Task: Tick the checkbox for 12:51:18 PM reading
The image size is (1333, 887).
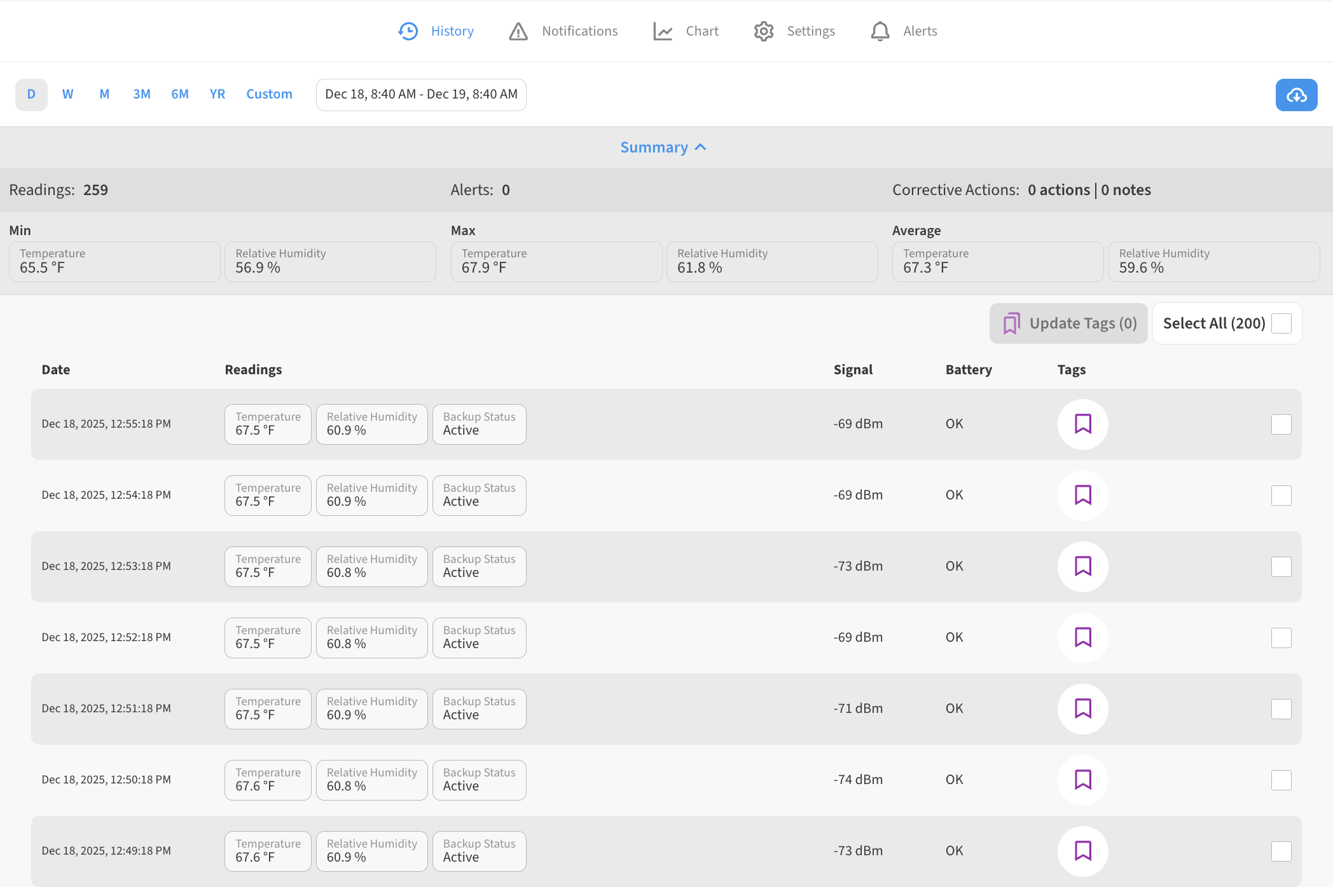Action: (1281, 709)
